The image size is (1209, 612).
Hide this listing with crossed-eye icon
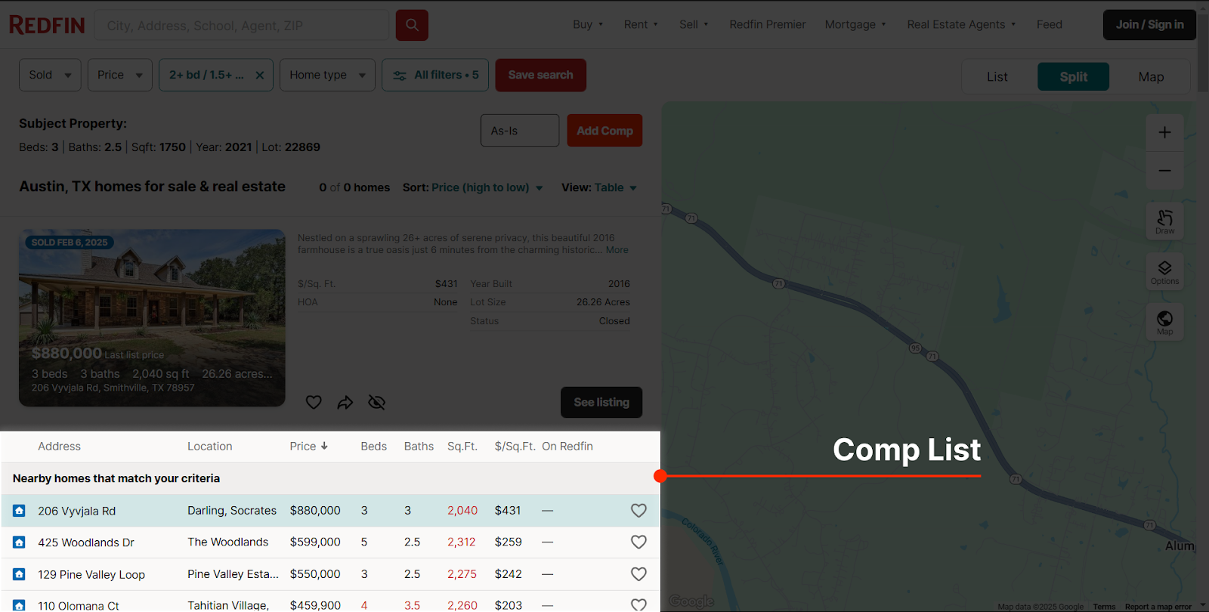click(x=376, y=403)
